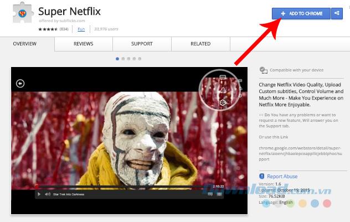Click the Report Abuse flag icon
Viewport: 350px width, 222px height.
pyautogui.click(x=262, y=177)
